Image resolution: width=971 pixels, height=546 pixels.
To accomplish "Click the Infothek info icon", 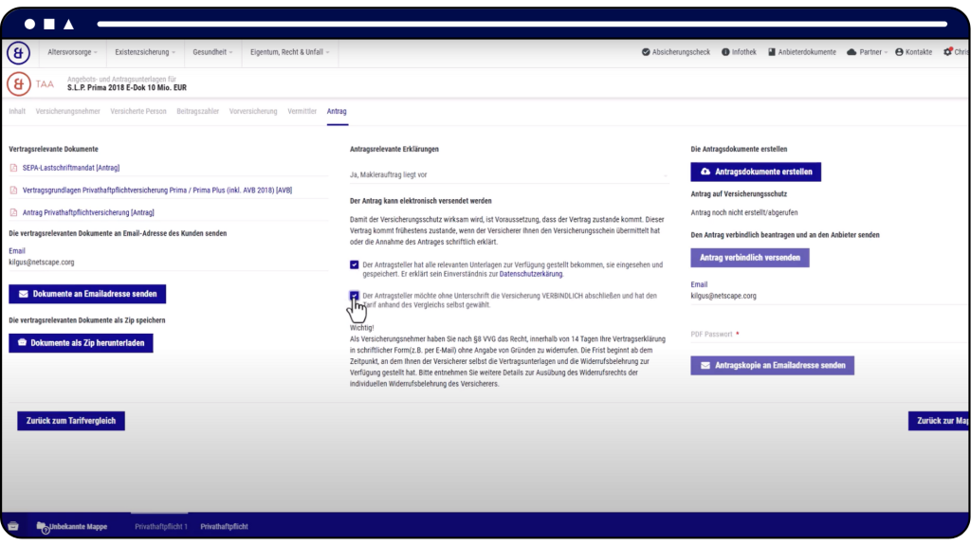I will click(725, 52).
